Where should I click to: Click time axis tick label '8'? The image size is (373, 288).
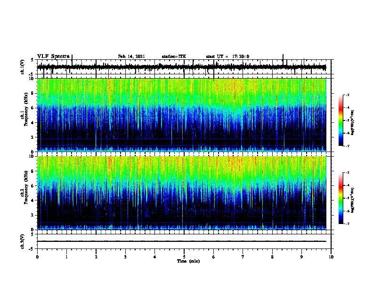pos(272,257)
